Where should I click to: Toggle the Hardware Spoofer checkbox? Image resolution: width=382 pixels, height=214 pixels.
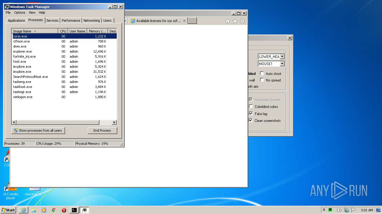click(x=251, y=100)
